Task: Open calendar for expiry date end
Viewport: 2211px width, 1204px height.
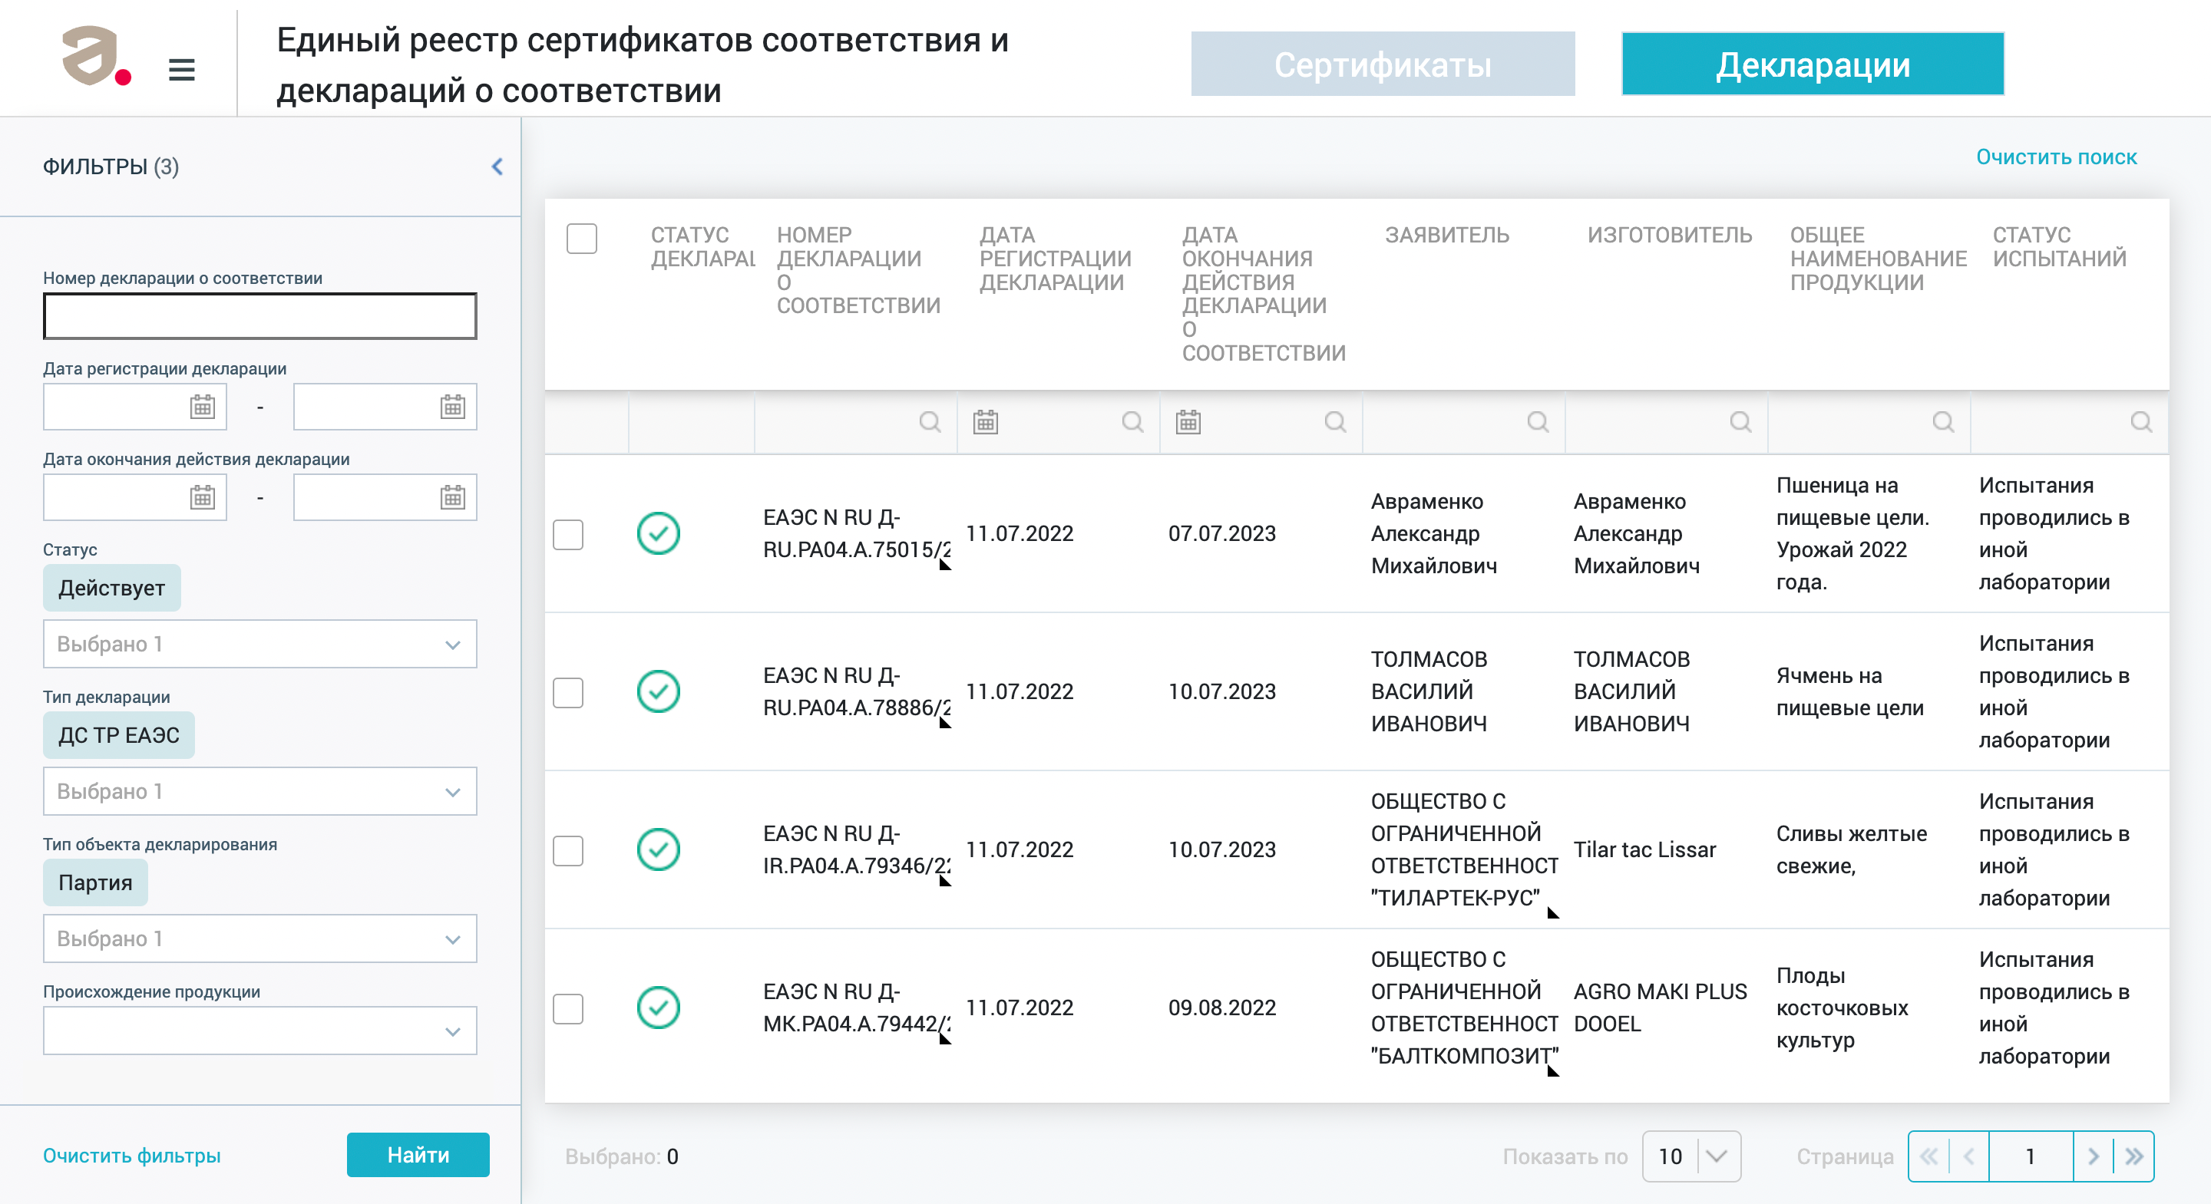Action: [452, 497]
